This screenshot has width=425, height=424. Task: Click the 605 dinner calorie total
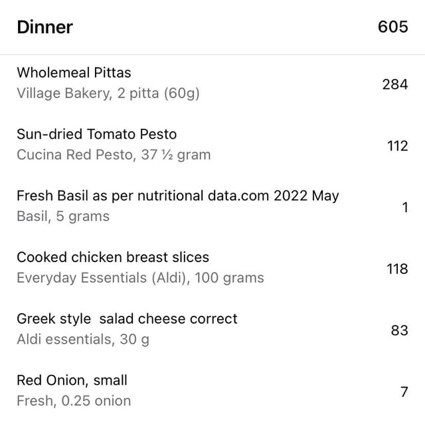click(x=392, y=27)
